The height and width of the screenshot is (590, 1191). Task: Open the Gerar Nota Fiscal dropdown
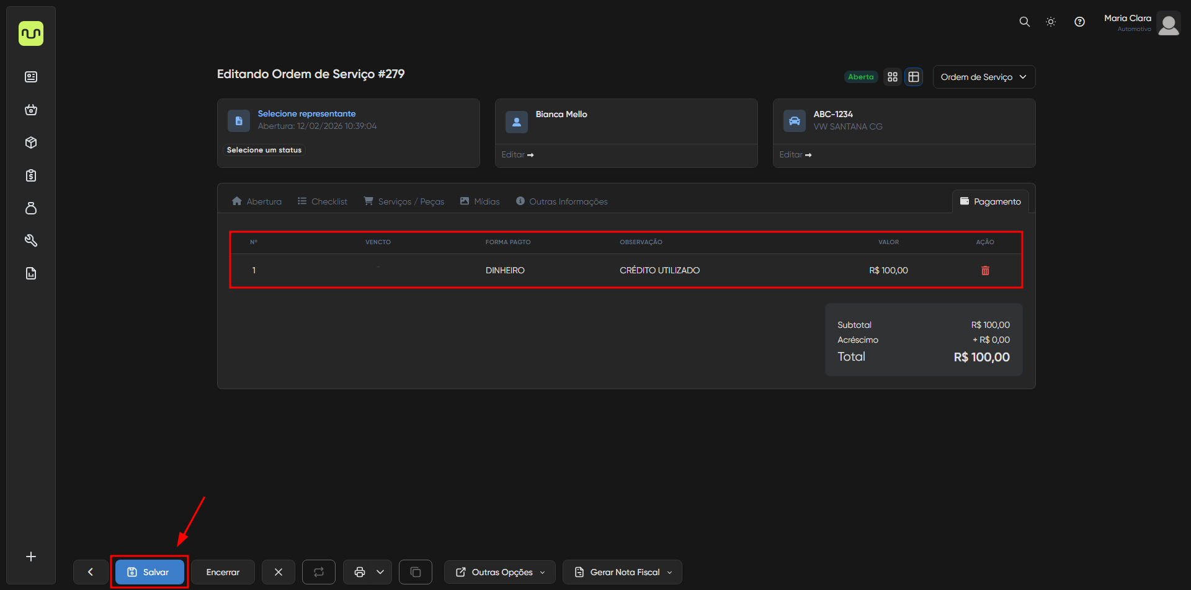point(622,572)
